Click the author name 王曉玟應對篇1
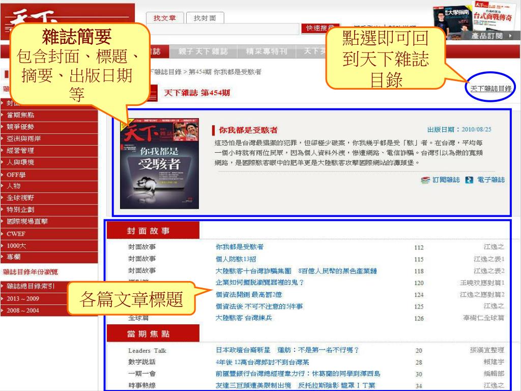 pyautogui.click(x=482, y=283)
